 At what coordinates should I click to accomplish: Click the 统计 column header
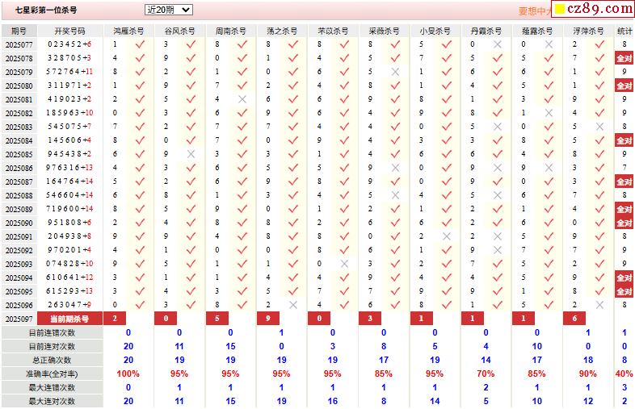(x=624, y=31)
